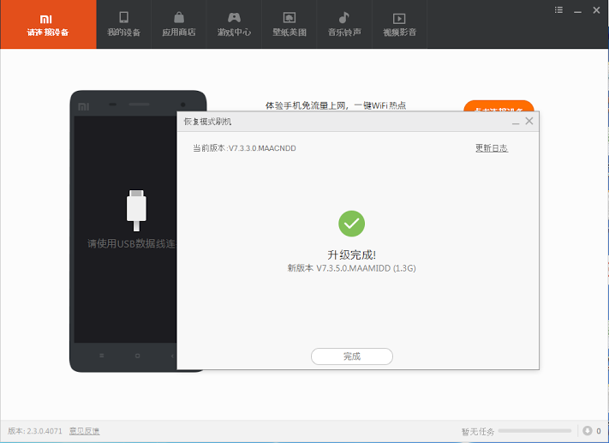This screenshot has height=443, width=609.
Task: Click the phone's menu key icon
Action: click(102, 356)
